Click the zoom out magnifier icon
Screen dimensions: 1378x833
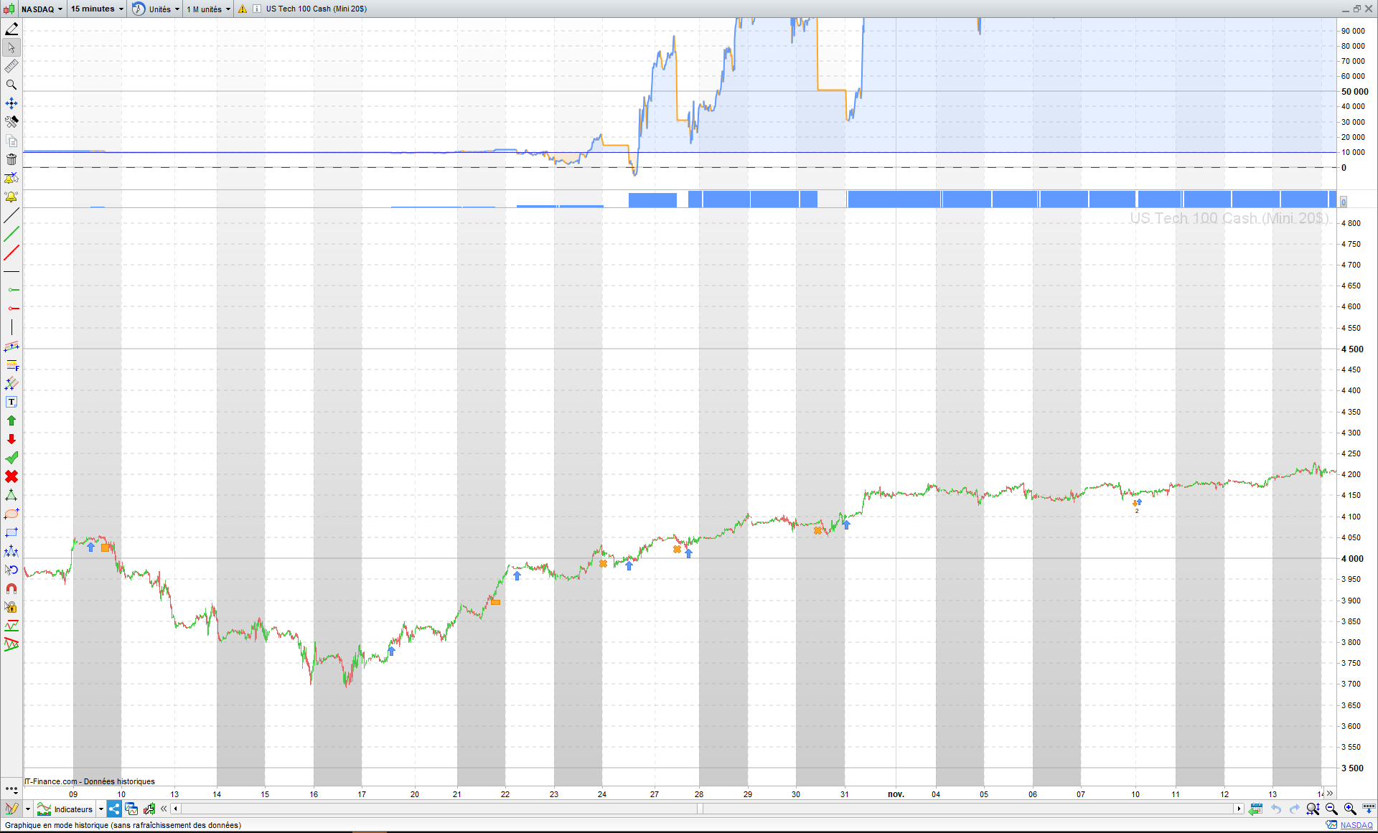1331,809
